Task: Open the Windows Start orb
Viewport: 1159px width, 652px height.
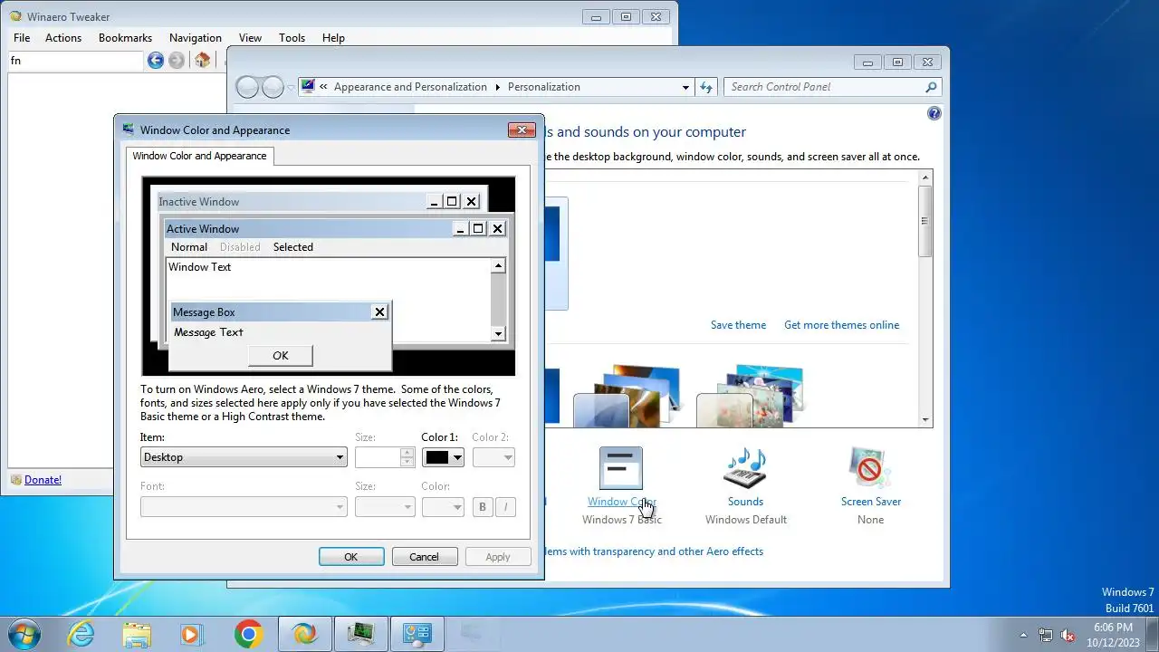Action: [x=23, y=634]
